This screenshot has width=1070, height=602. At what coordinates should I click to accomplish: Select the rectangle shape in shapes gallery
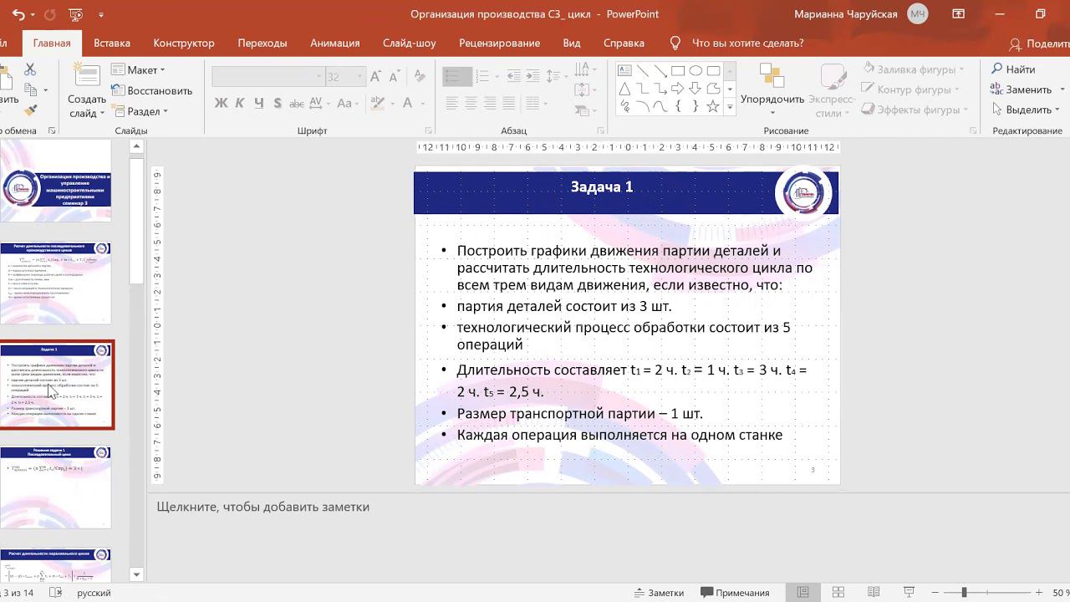coord(678,71)
